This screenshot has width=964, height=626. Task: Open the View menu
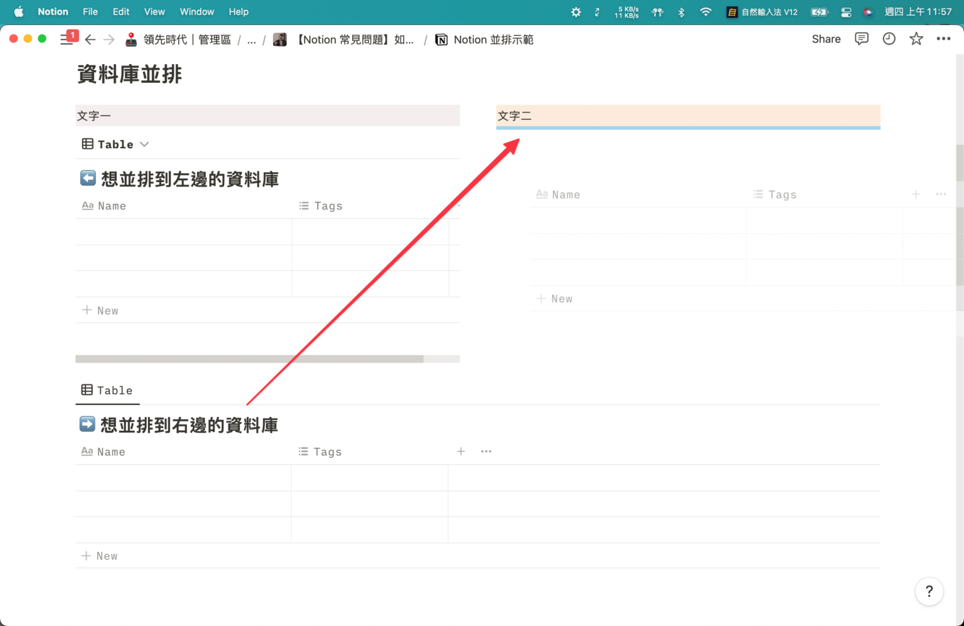pos(154,11)
